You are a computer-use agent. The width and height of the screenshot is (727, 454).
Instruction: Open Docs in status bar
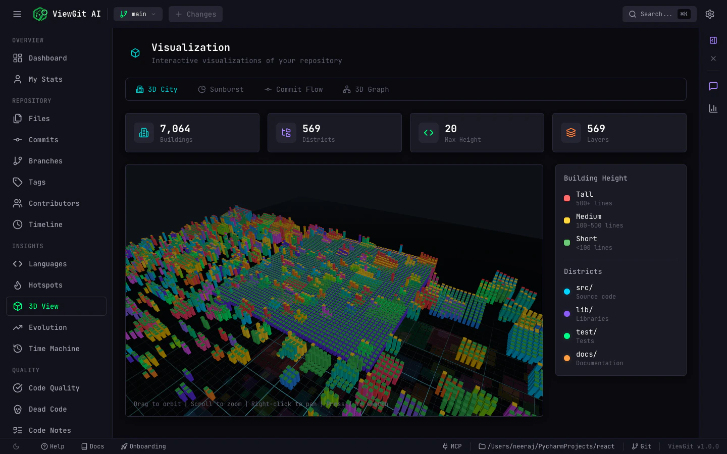(93, 446)
